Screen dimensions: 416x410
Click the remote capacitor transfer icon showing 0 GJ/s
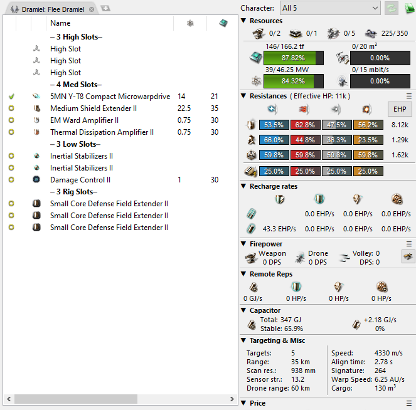click(253, 286)
